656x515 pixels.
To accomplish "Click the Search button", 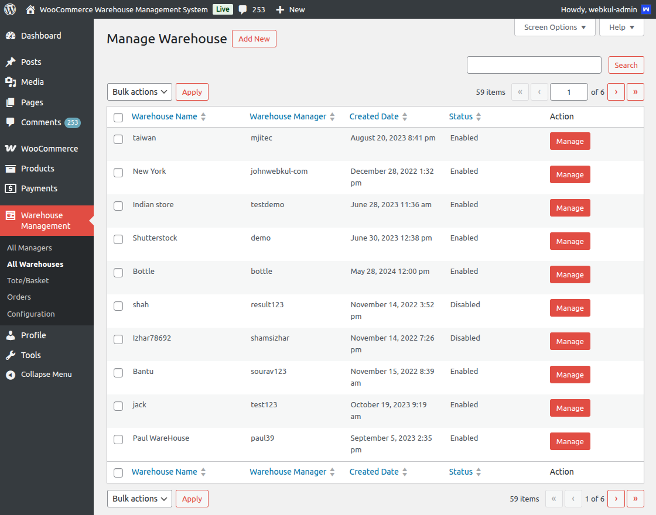I will (x=626, y=65).
